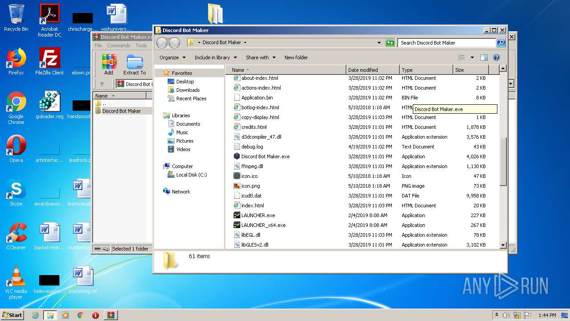Change the view with the views icon
570x321 pixels.
pos(461,58)
